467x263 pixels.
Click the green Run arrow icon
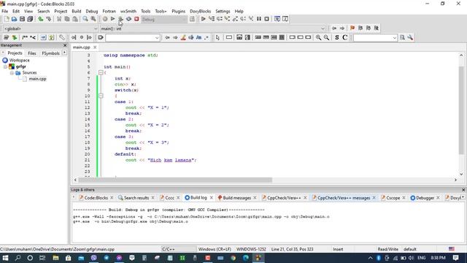[x=112, y=19]
